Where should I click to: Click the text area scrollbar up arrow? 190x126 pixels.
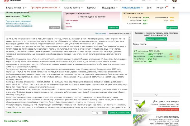tap(129, 38)
